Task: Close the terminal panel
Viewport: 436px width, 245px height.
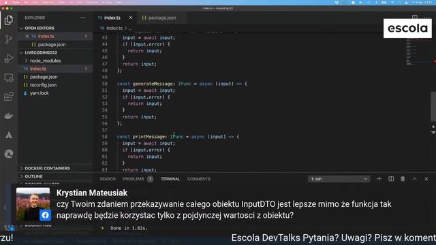Action: (x=426, y=179)
